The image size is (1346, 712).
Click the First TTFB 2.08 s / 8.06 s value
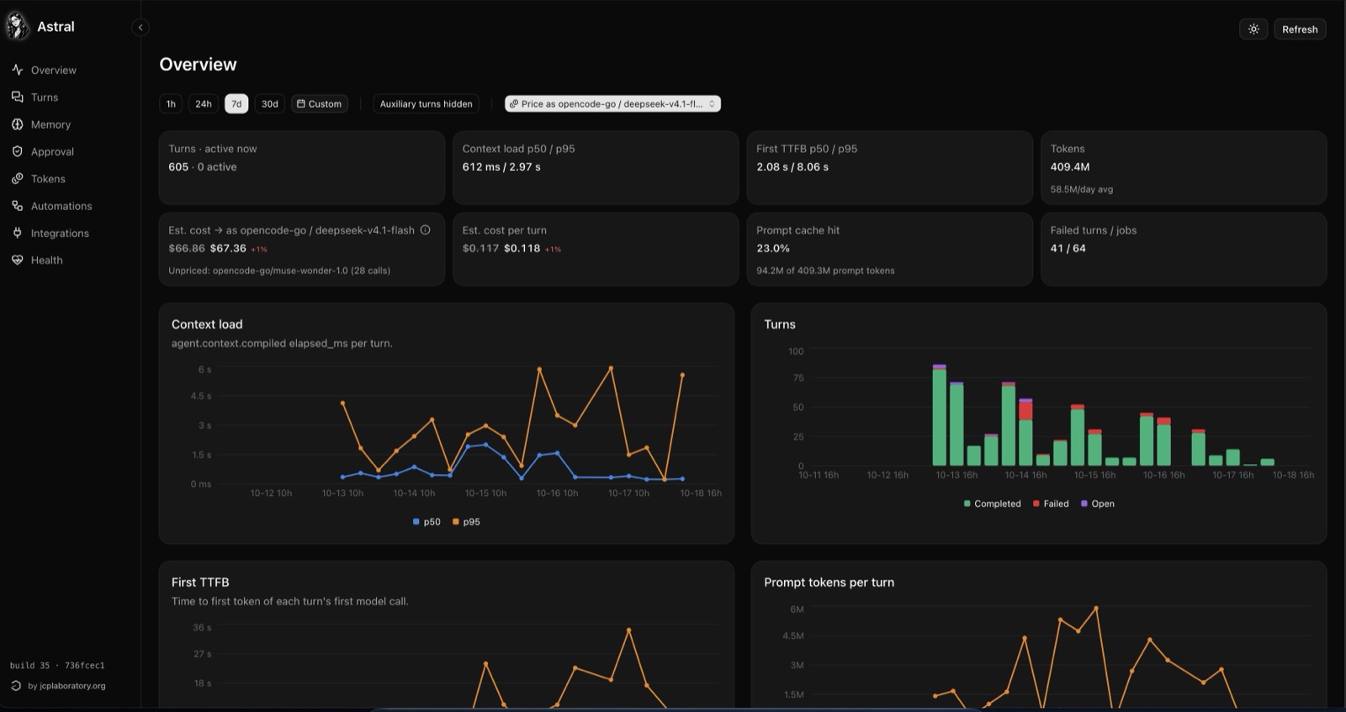(792, 166)
